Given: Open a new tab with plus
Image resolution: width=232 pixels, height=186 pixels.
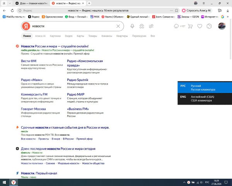Looking at the screenshot, I should point(89,3).
